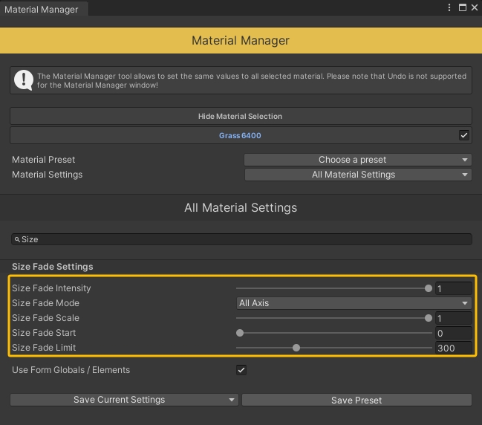Click the exclamation info icon
The image size is (482, 425).
click(24, 80)
